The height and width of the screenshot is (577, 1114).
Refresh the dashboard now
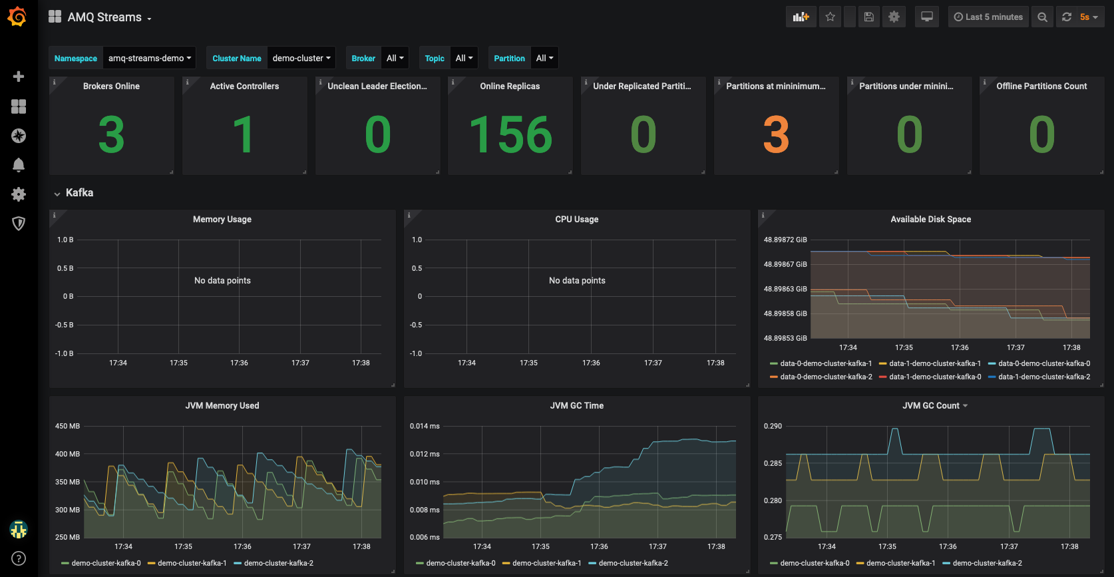tap(1067, 17)
